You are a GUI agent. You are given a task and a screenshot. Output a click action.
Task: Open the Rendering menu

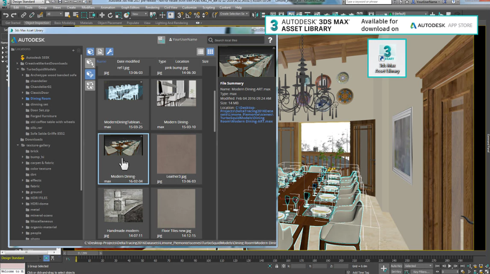click(152, 8)
